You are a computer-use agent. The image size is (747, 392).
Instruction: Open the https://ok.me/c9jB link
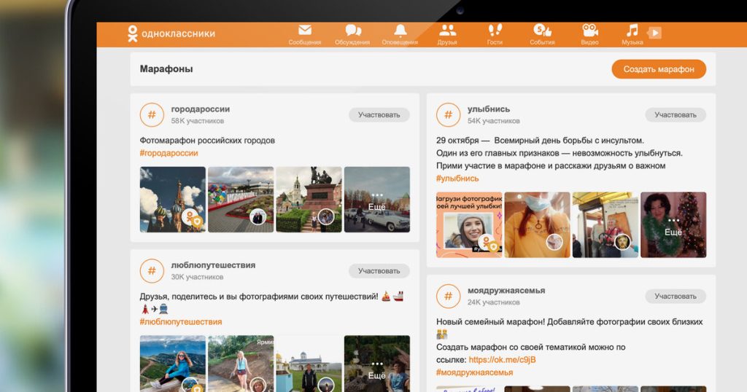502,360
